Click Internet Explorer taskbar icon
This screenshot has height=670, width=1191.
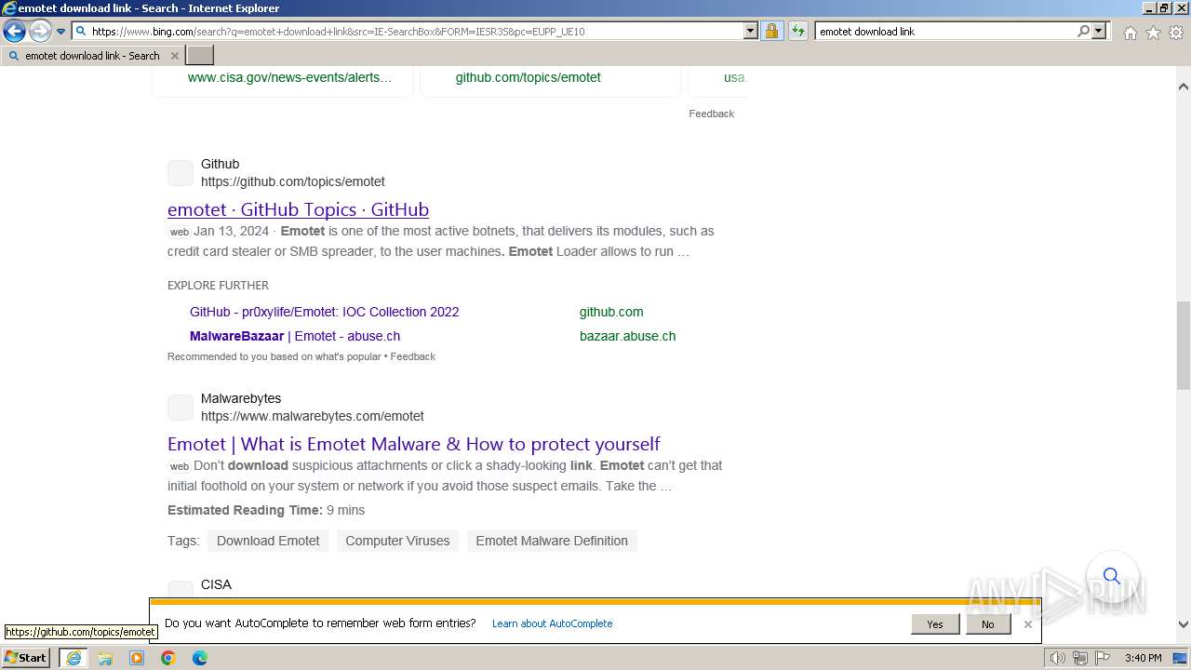(73, 658)
